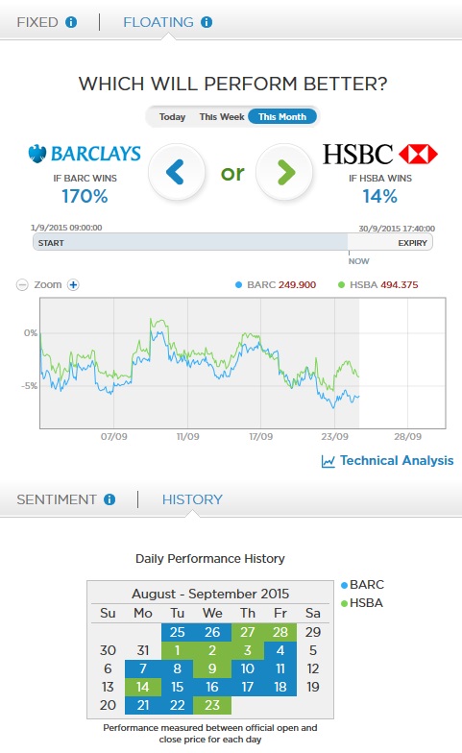The image size is (462, 753).
Task: Click September 23 in performance calendar
Action: [x=211, y=705]
